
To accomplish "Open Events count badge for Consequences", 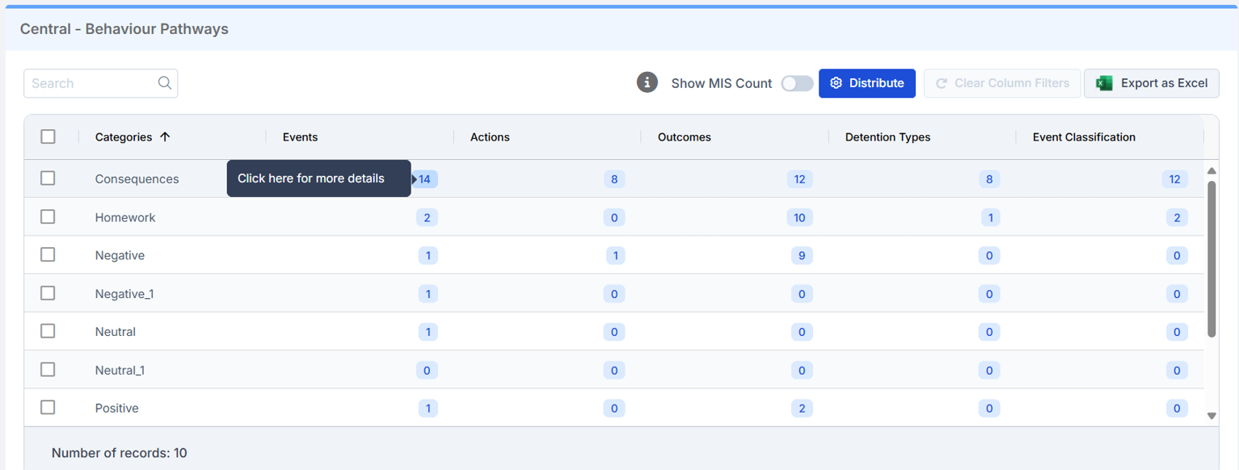I will (425, 179).
